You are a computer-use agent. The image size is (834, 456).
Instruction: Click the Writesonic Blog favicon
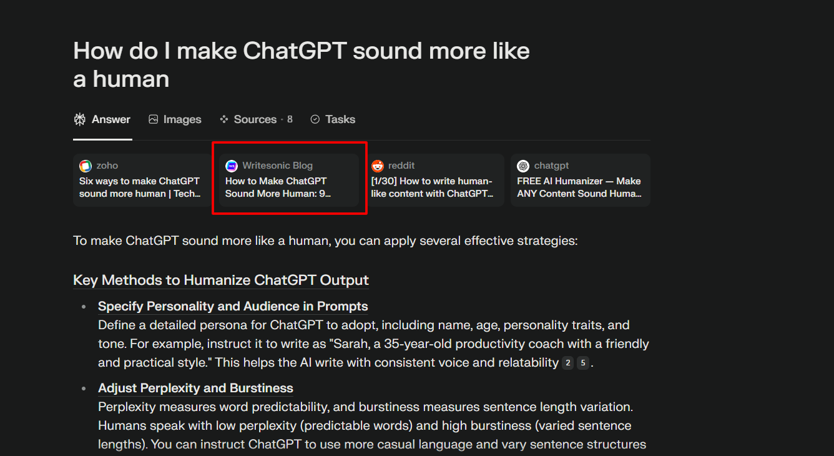[232, 166]
